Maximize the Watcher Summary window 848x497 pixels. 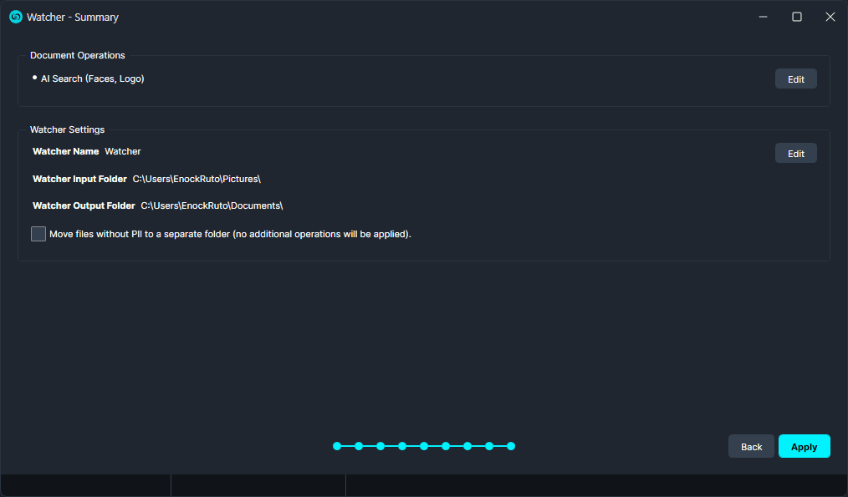pos(797,17)
